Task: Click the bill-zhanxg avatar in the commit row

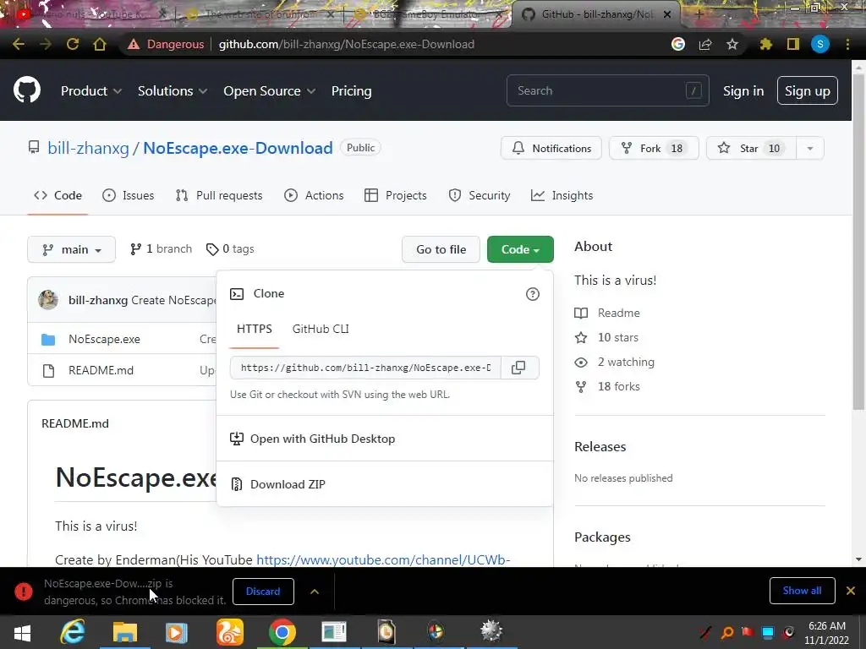Action: (48, 300)
